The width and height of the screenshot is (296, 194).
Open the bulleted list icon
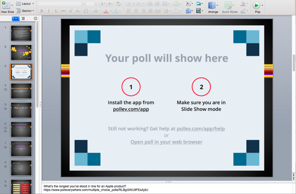128,3
